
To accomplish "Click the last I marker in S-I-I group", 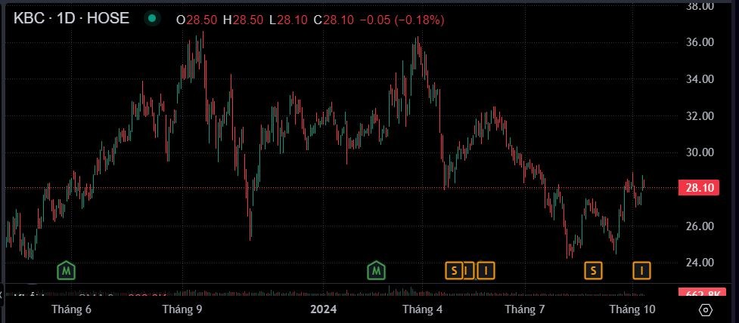I will coord(487,269).
